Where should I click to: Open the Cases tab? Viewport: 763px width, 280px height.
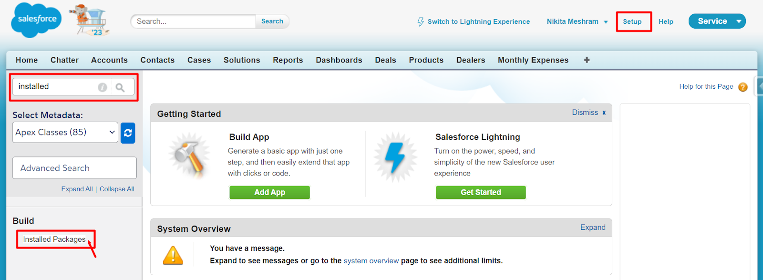pyautogui.click(x=199, y=60)
